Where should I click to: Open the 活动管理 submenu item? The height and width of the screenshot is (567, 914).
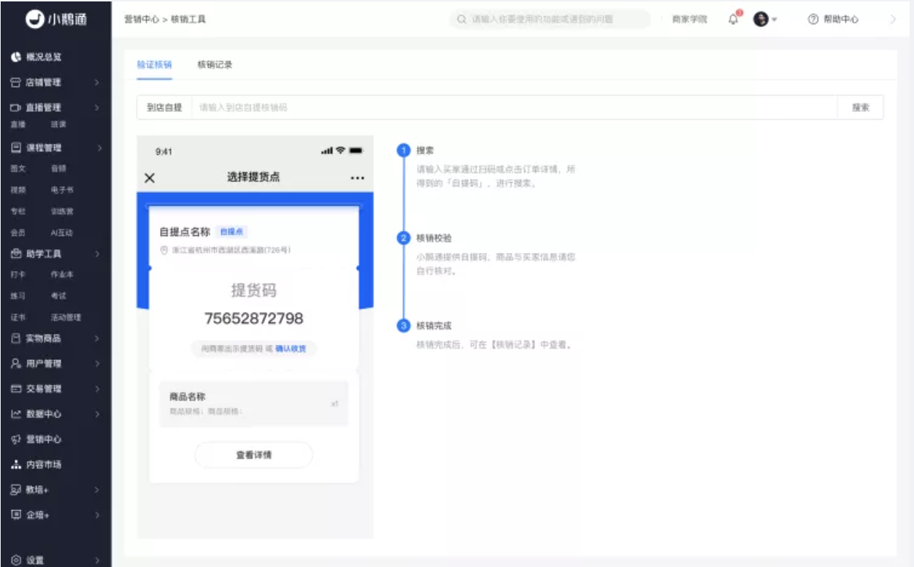tap(66, 318)
